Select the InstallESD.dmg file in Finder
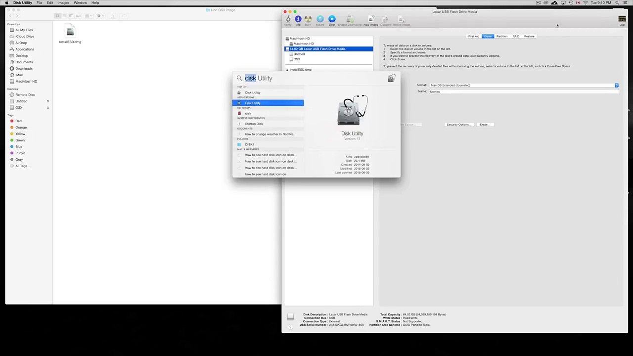 [70, 35]
